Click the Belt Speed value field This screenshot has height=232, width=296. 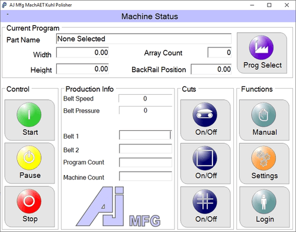pyautogui.click(x=145, y=98)
